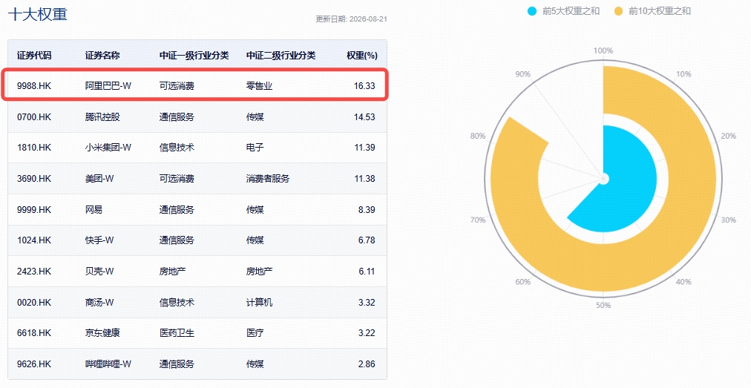
Task: Click 传媒 in the 腾讯控股 row
Action: (255, 117)
